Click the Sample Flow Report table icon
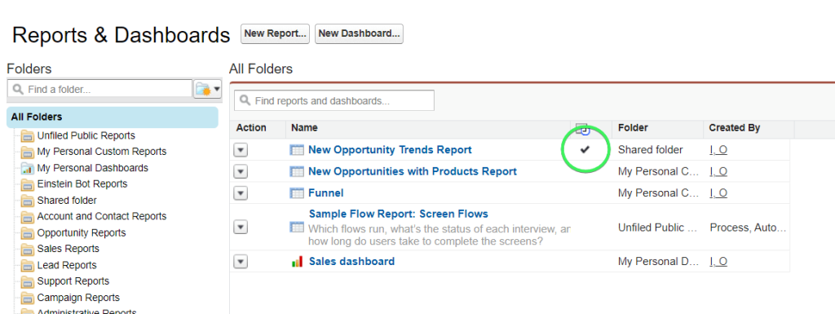 click(x=297, y=228)
